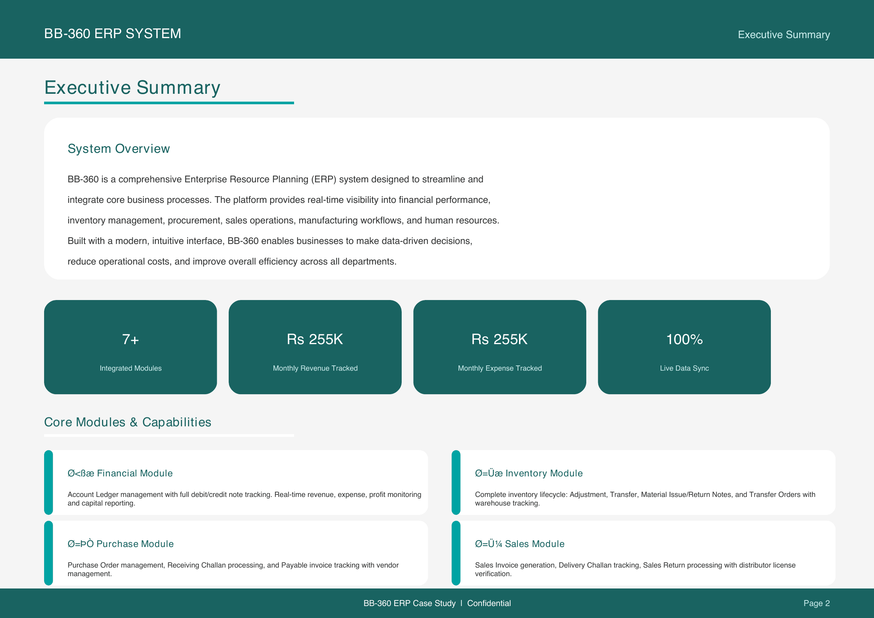
Task: Click the BB-360 ERP Case Study footer text
Action: [409, 603]
